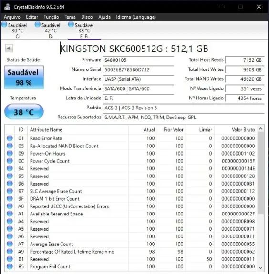The height and width of the screenshot is (274, 269).
Task: Click the CrystalDiskInfo app icon in title bar
Action: (x=7, y=7)
